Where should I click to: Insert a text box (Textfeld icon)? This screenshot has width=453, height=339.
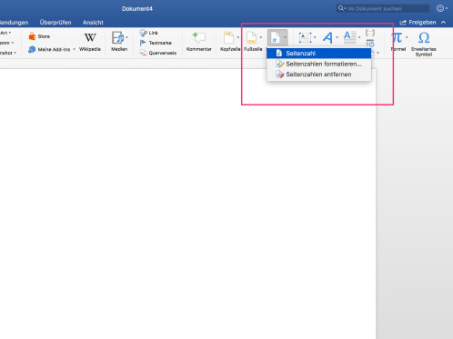305,37
